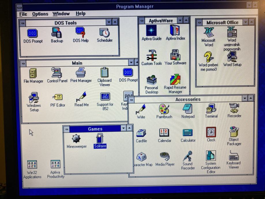The width and height of the screenshot is (265, 199).
Task: Open the selected Solitaire icon
Action: tap(100, 139)
